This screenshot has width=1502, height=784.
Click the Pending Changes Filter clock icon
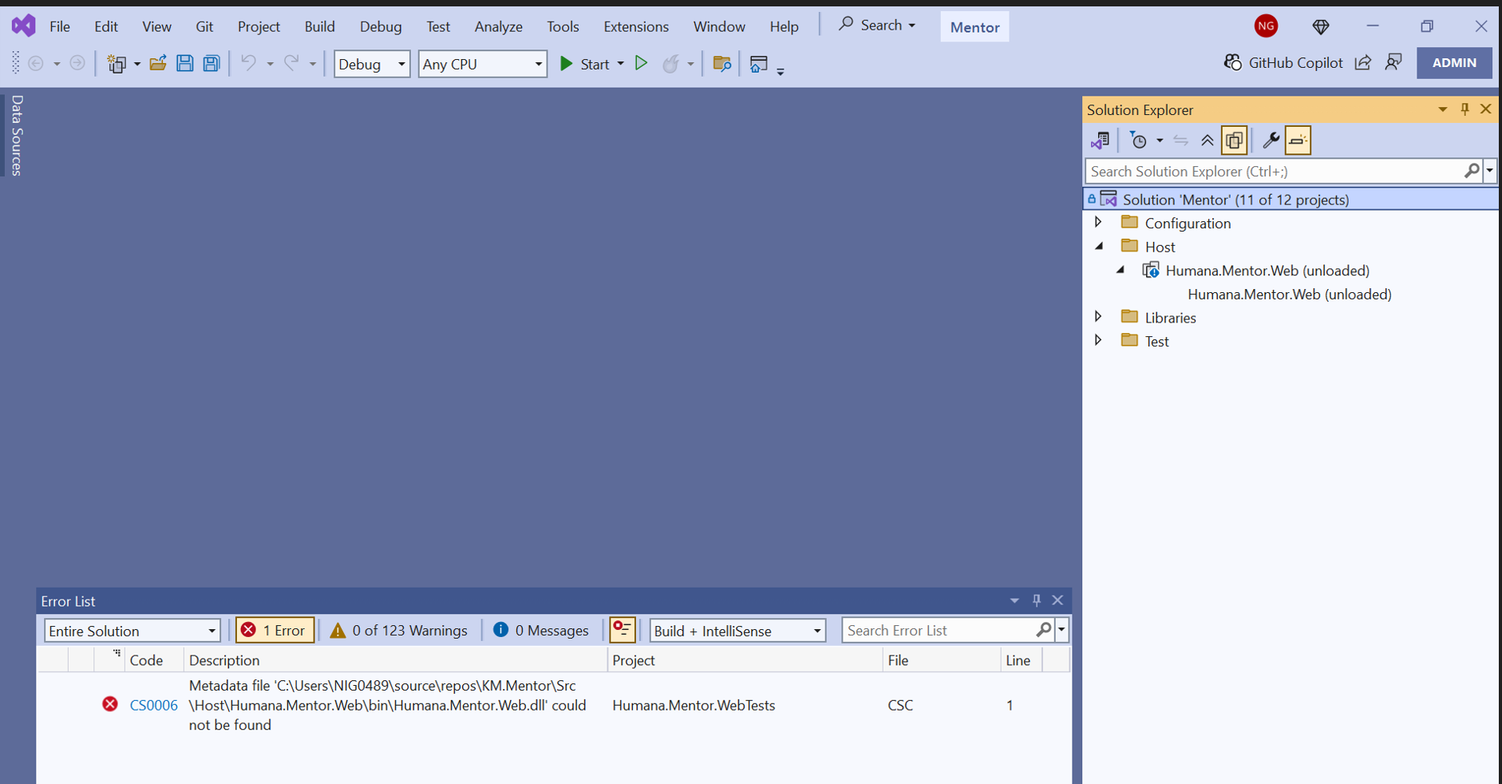(x=1139, y=141)
